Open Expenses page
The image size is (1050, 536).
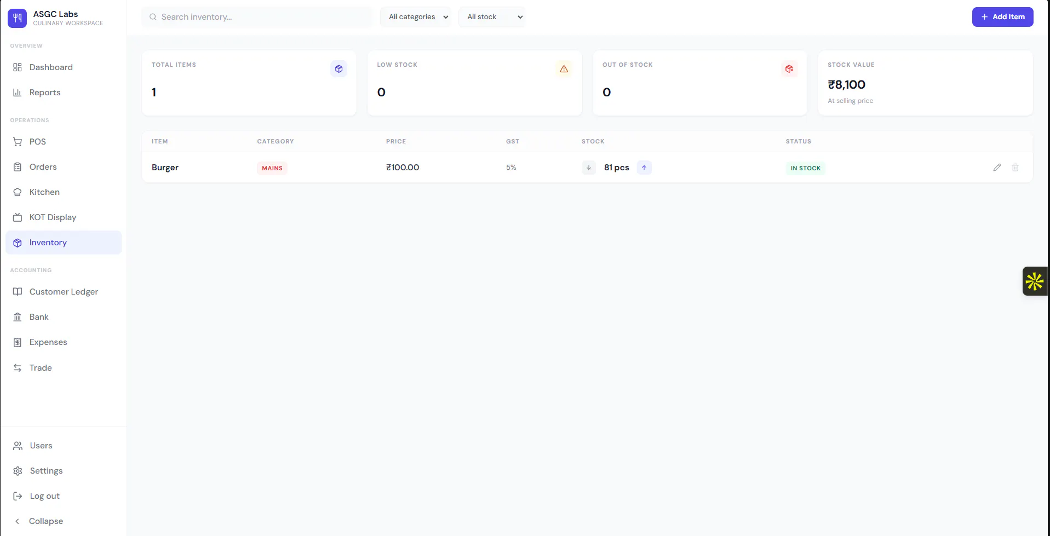pos(64,342)
